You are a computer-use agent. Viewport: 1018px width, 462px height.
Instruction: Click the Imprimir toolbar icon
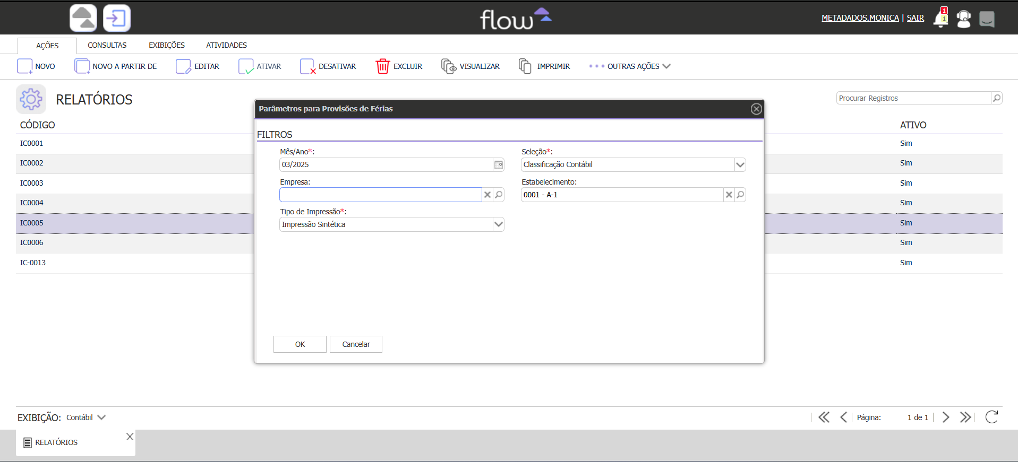[525, 66]
